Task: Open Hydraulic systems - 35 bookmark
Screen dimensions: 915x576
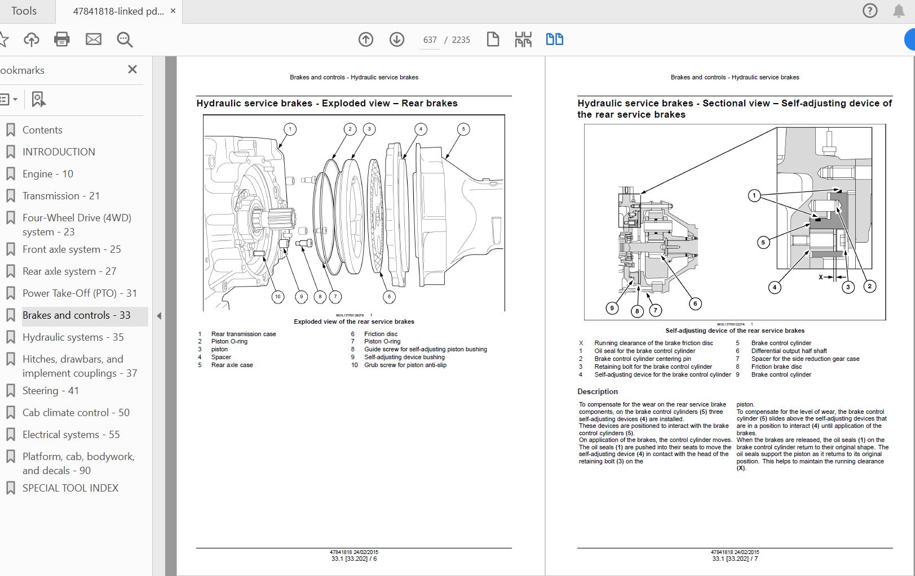Action: pos(73,337)
